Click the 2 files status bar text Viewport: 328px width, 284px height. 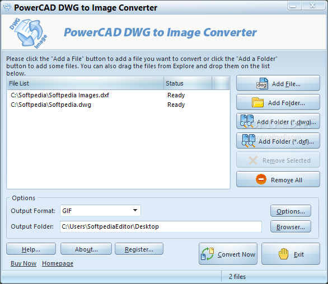[x=237, y=277]
